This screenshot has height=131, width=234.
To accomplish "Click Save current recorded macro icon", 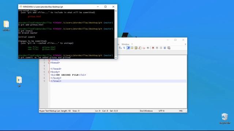I will click(169, 48).
